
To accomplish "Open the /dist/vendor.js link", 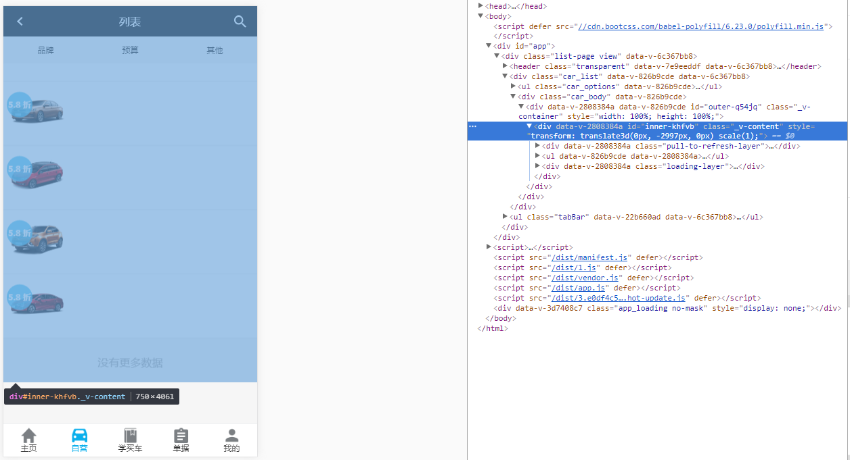I will coord(585,278).
